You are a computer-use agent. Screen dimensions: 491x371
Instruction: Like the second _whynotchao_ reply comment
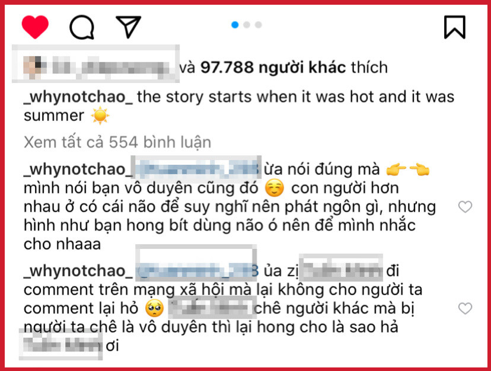465,308
